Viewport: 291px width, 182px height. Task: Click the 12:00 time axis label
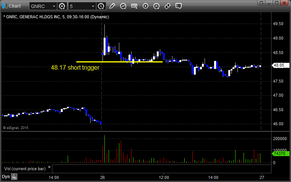pos(164,177)
